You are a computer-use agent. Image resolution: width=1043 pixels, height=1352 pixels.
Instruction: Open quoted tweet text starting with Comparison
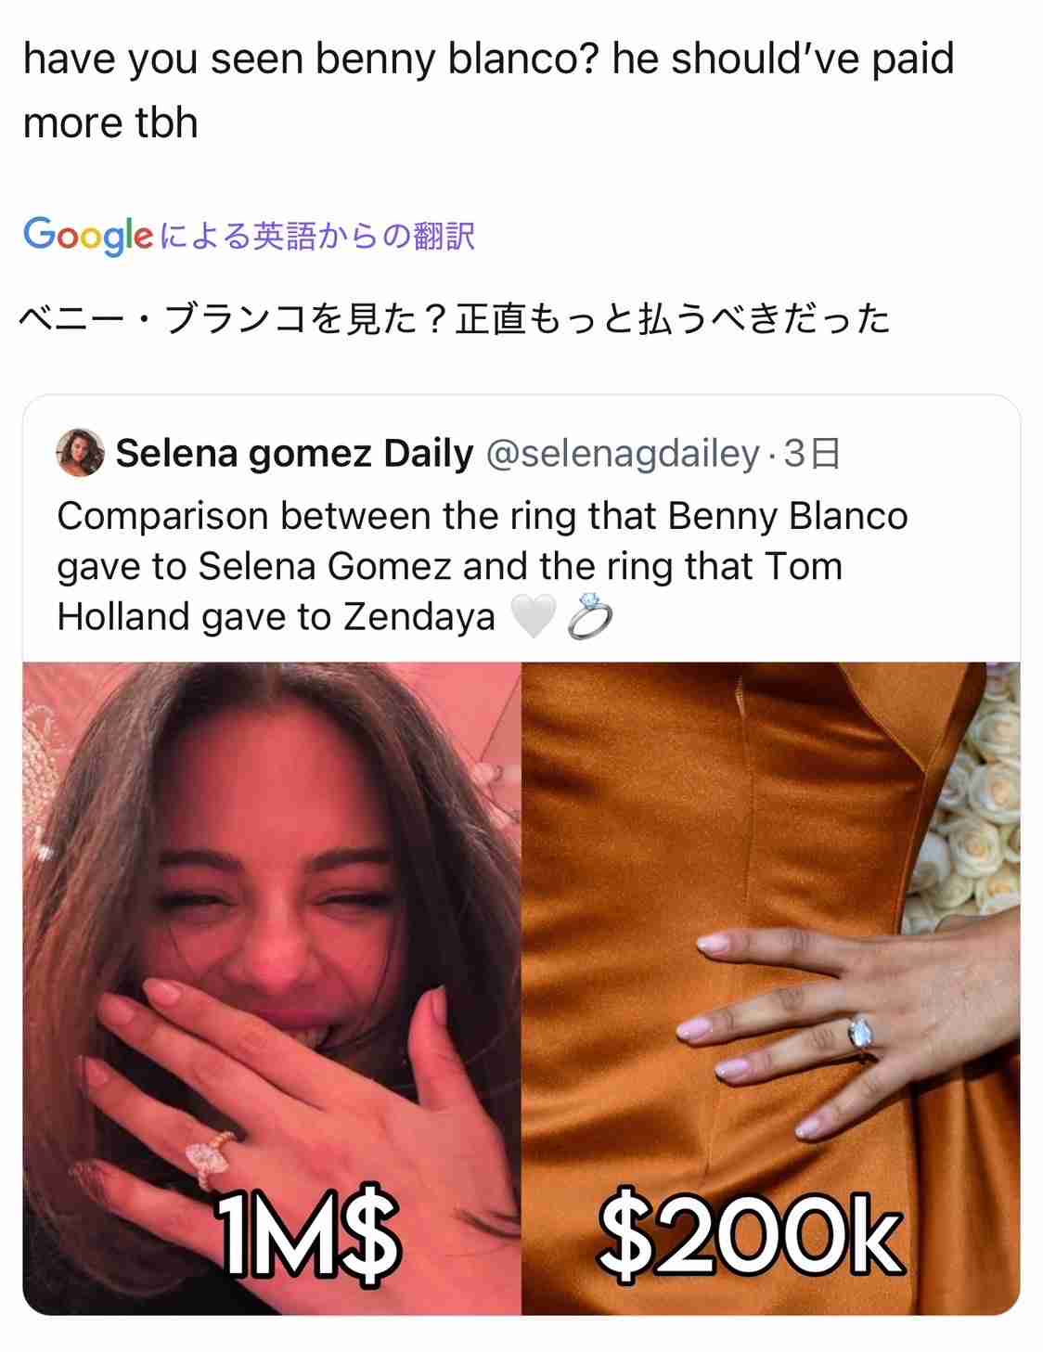(482, 566)
